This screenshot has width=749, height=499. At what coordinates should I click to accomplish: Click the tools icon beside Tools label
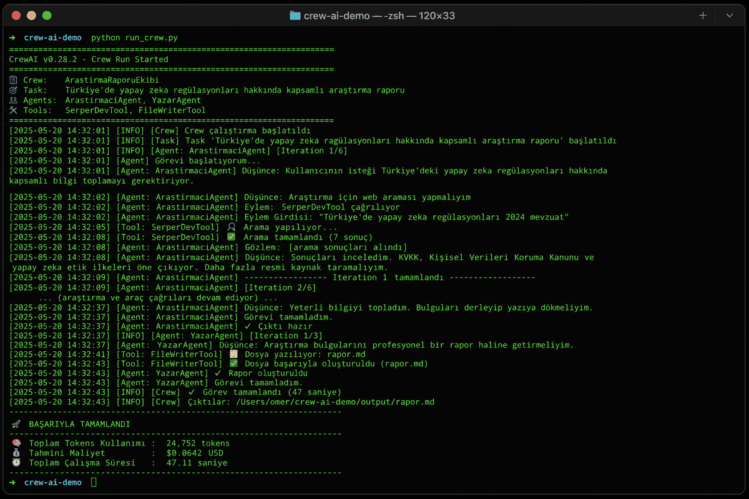point(14,110)
